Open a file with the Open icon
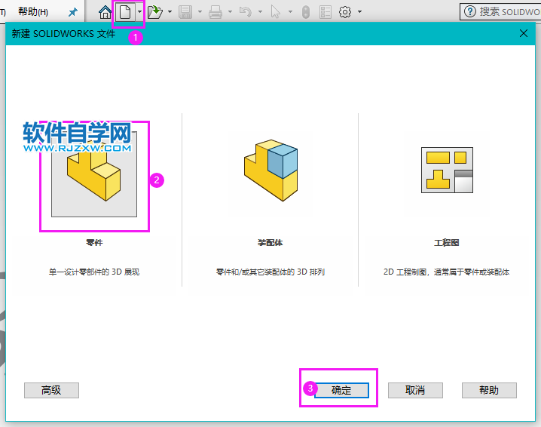The image size is (541, 427). tap(155, 12)
